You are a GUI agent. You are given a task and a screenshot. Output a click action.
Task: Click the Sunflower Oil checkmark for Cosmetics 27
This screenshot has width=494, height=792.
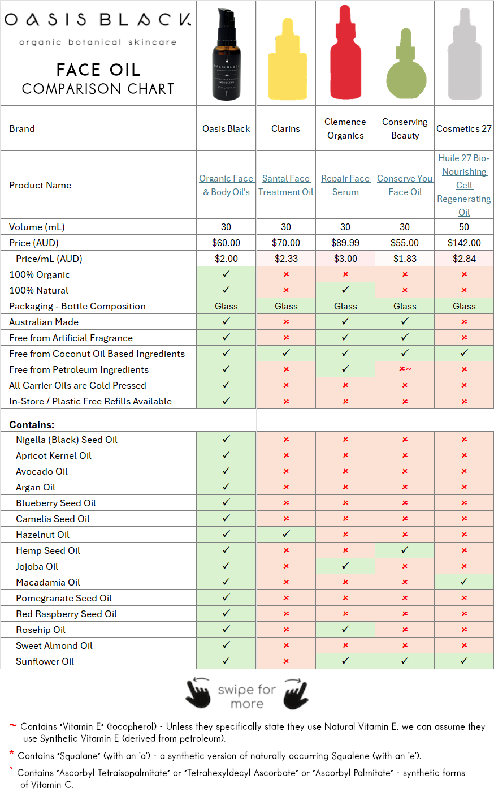[464, 661]
